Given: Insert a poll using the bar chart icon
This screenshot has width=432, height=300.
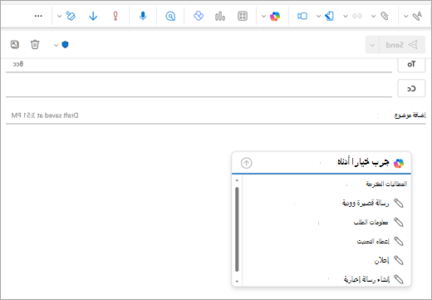Looking at the screenshot, I should 220,17.
